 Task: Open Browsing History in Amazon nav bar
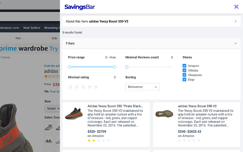point(52,28)
